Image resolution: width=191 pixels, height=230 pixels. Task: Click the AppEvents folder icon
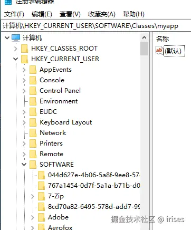(x=33, y=70)
